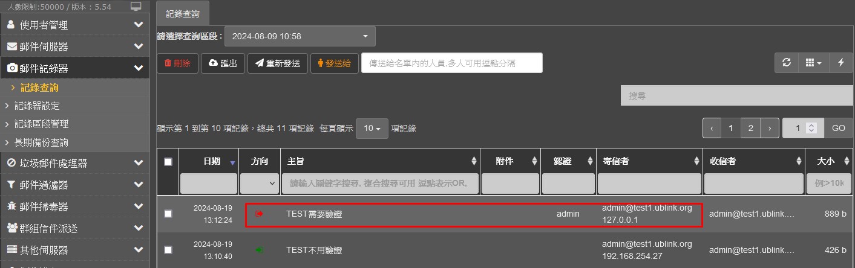The width and height of the screenshot is (855, 268).
Task: Open the rows-per-page 10 dropdown
Action: tap(372, 129)
